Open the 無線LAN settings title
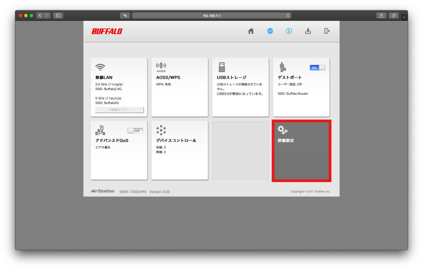The height and width of the screenshot is (270, 423). (104, 77)
